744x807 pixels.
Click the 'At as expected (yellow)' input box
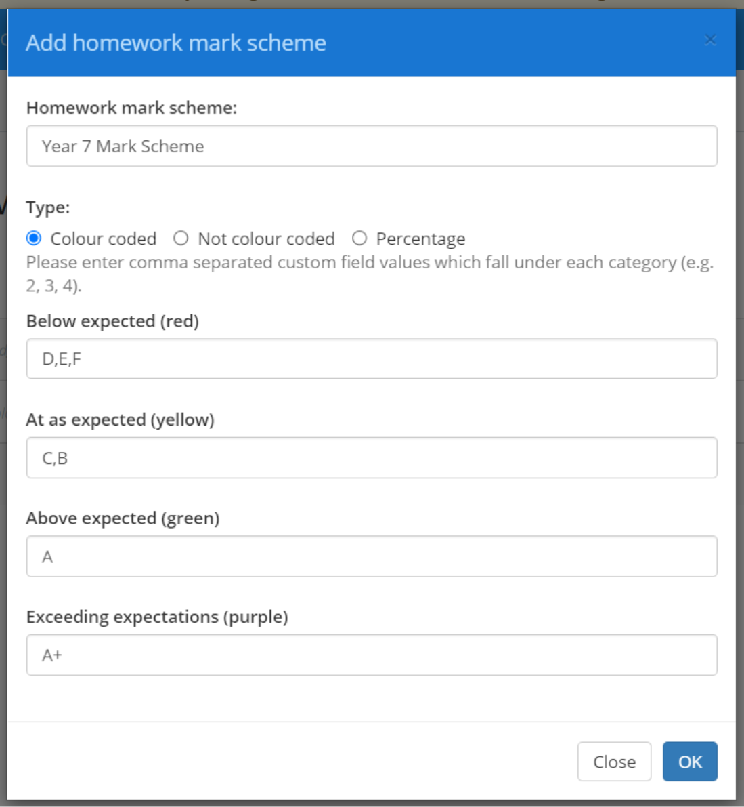coord(371,459)
